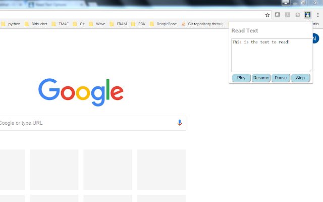The height and width of the screenshot is (202, 323).
Task: Start voice search with microphone icon
Action: pyautogui.click(x=180, y=123)
